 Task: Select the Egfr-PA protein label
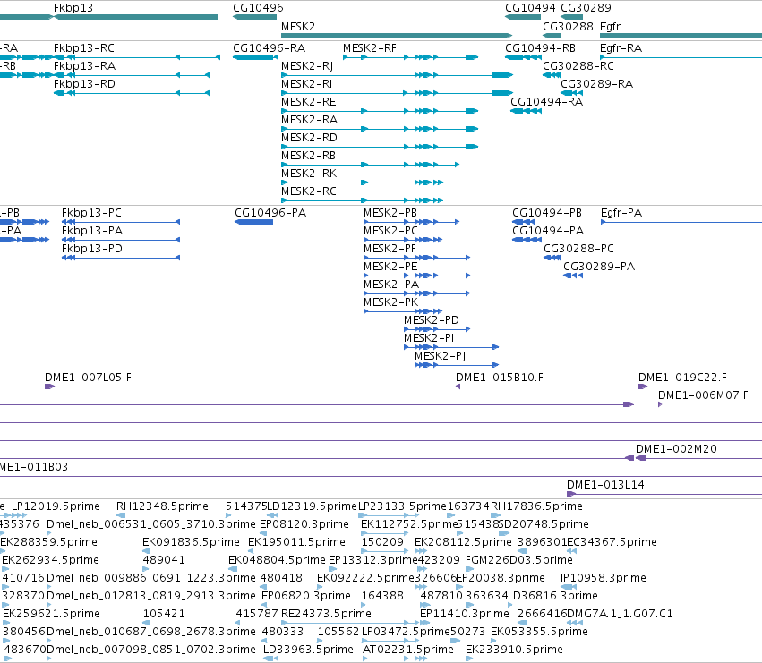pyautogui.click(x=621, y=213)
